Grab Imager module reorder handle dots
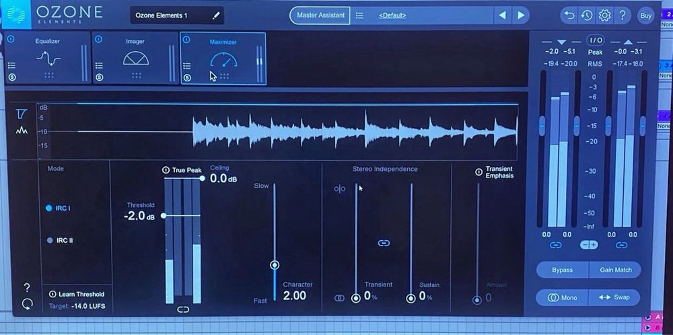 pyautogui.click(x=137, y=75)
